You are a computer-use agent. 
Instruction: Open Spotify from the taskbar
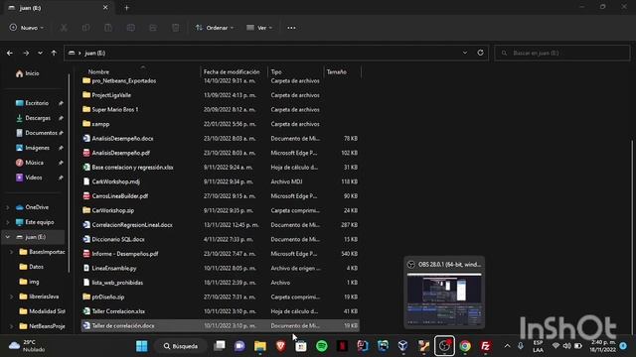click(x=322, y=346)
